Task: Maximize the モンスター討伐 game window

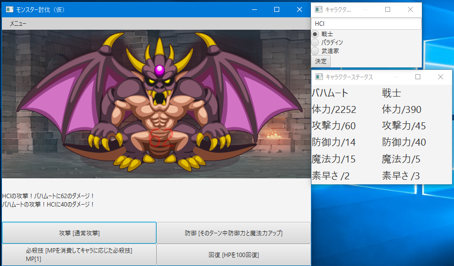Action: [277, 9]
